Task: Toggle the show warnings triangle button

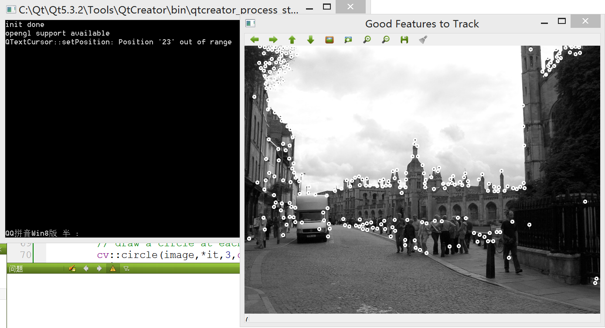Action: tap(113, 269)
